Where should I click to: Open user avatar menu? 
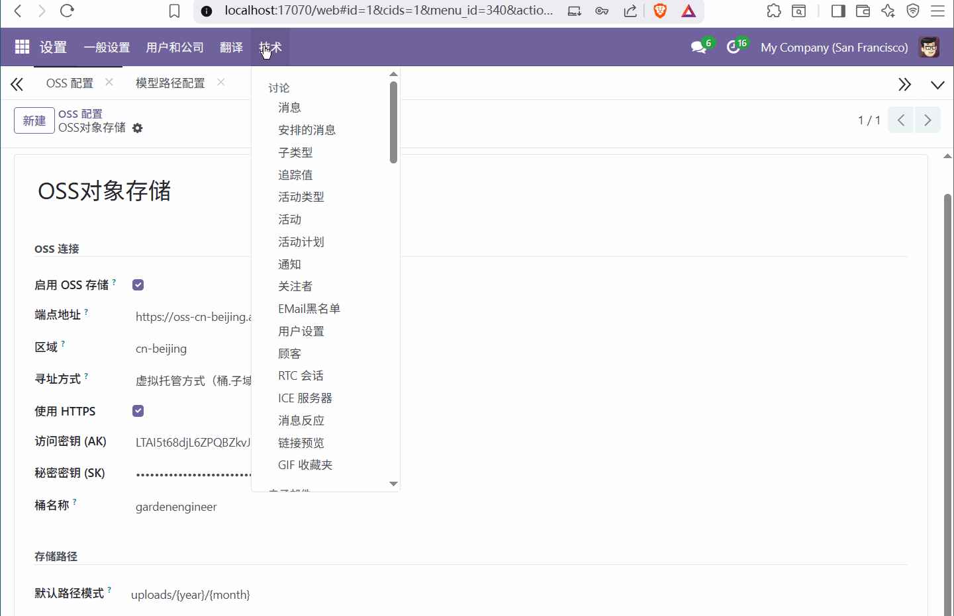pos(929,47)
